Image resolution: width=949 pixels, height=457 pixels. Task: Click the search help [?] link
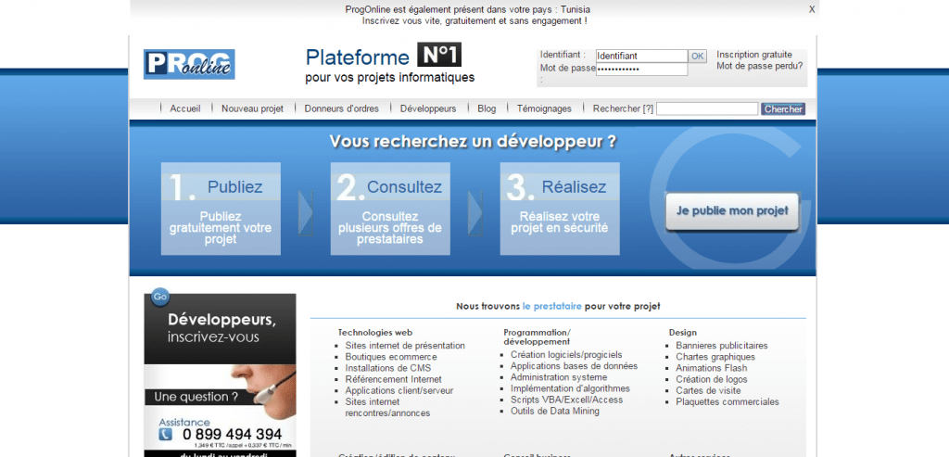click(x=648, y=109)
